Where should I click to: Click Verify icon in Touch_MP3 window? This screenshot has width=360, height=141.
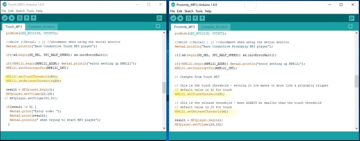point(5,18)
